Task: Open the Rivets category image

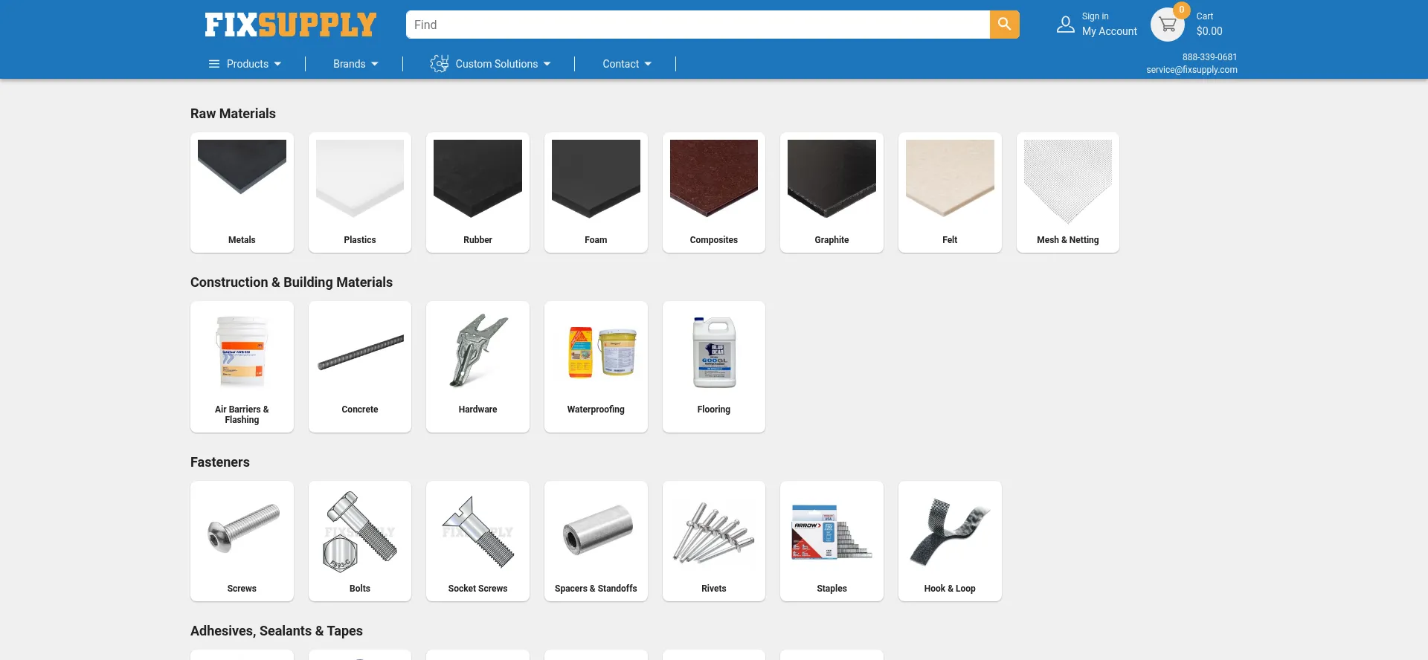Action: [x=714, y=532]
